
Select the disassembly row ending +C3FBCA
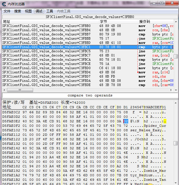88,60
